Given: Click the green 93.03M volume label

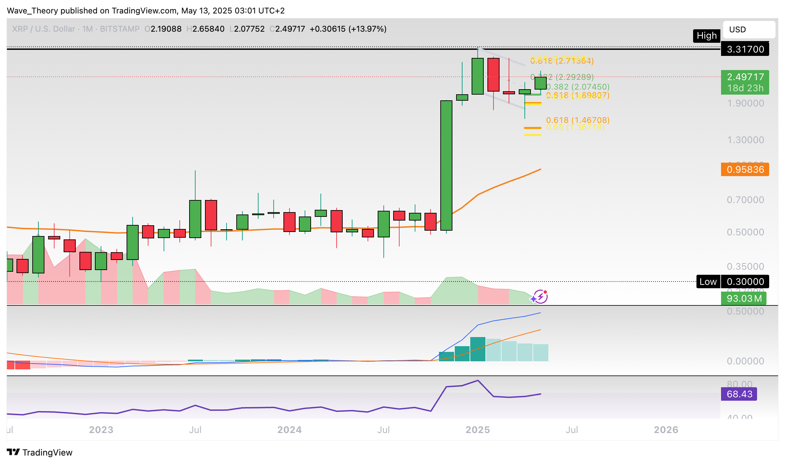Looking at the screenshot, I should 744,298.
